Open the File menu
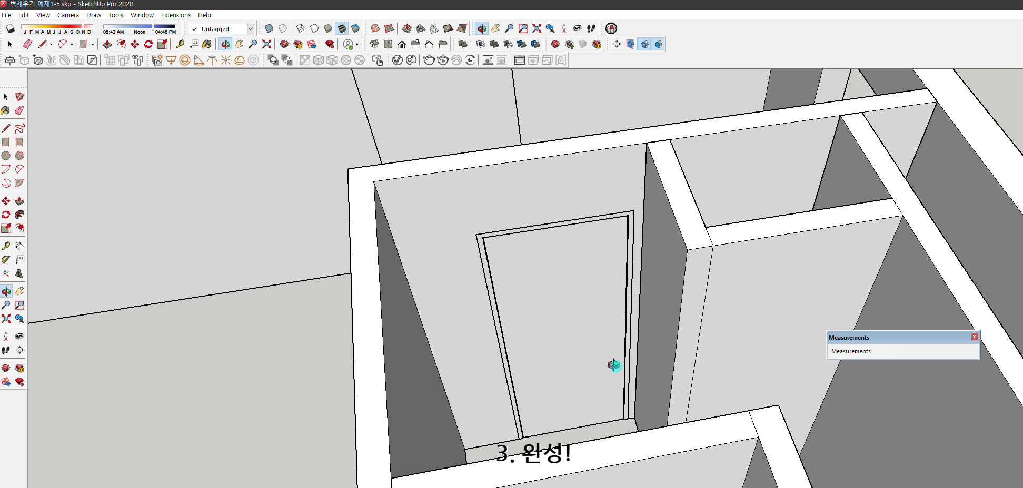1023x488 pixels. 6,15
